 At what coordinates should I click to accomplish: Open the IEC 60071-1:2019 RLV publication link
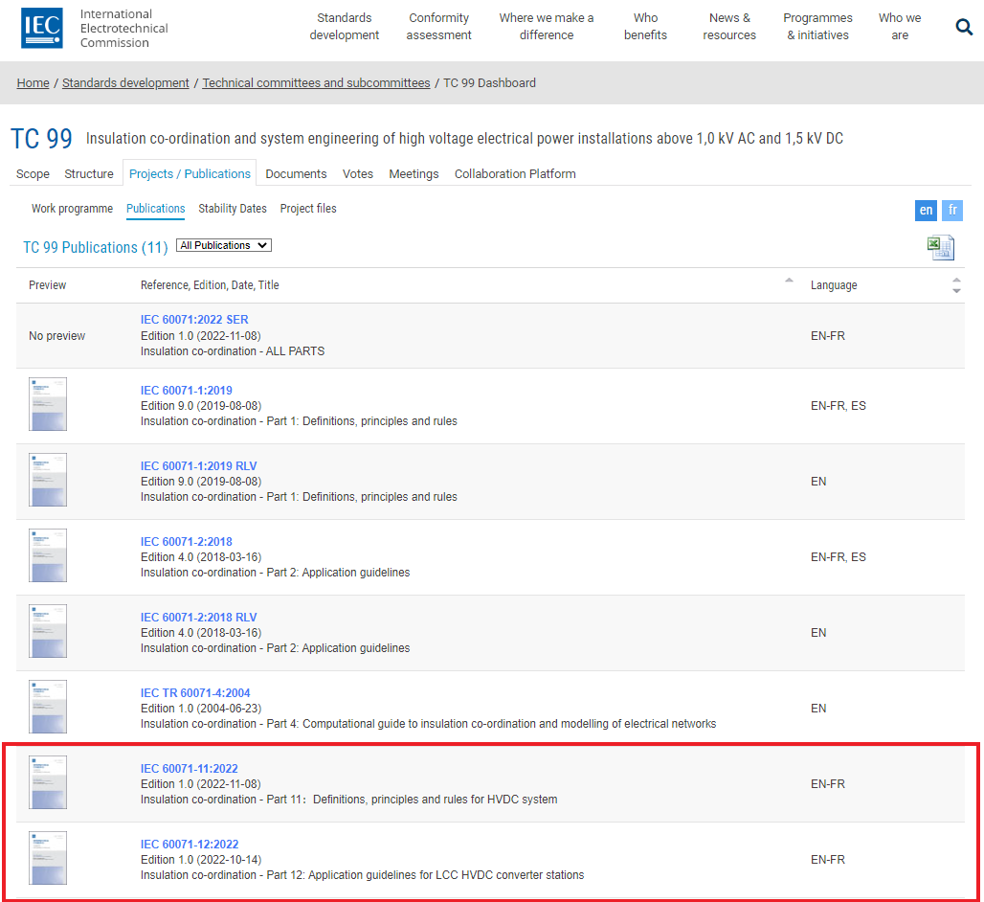198,466
